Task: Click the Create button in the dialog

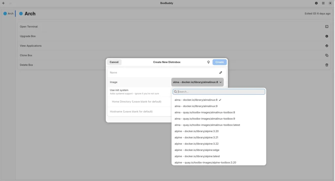Action: pyautogui.click(x=220, y=62)
